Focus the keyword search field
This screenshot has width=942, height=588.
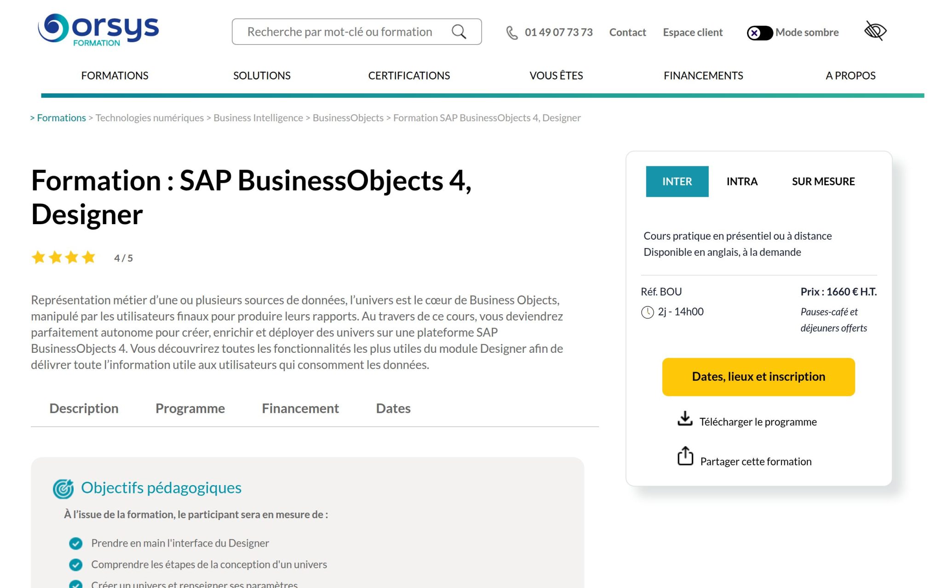coord(356,32)
